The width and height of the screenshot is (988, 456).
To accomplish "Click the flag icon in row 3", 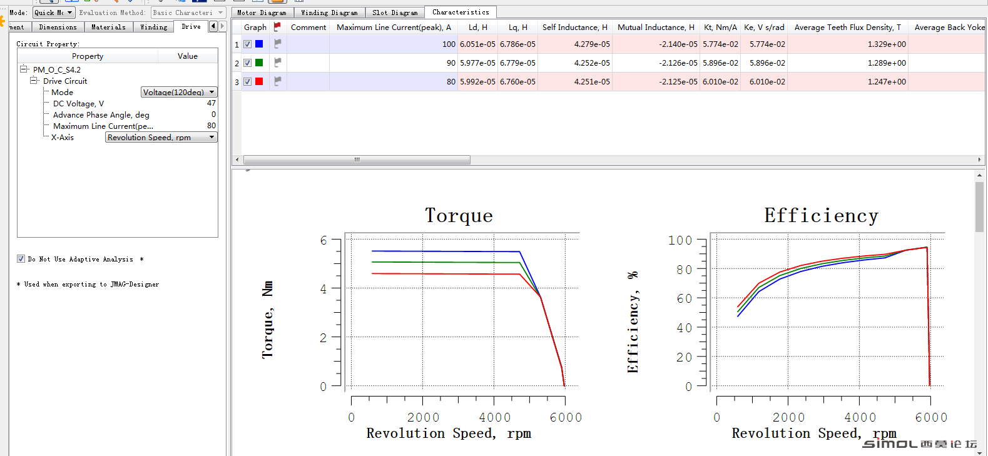I will click(x=278, y=81).
